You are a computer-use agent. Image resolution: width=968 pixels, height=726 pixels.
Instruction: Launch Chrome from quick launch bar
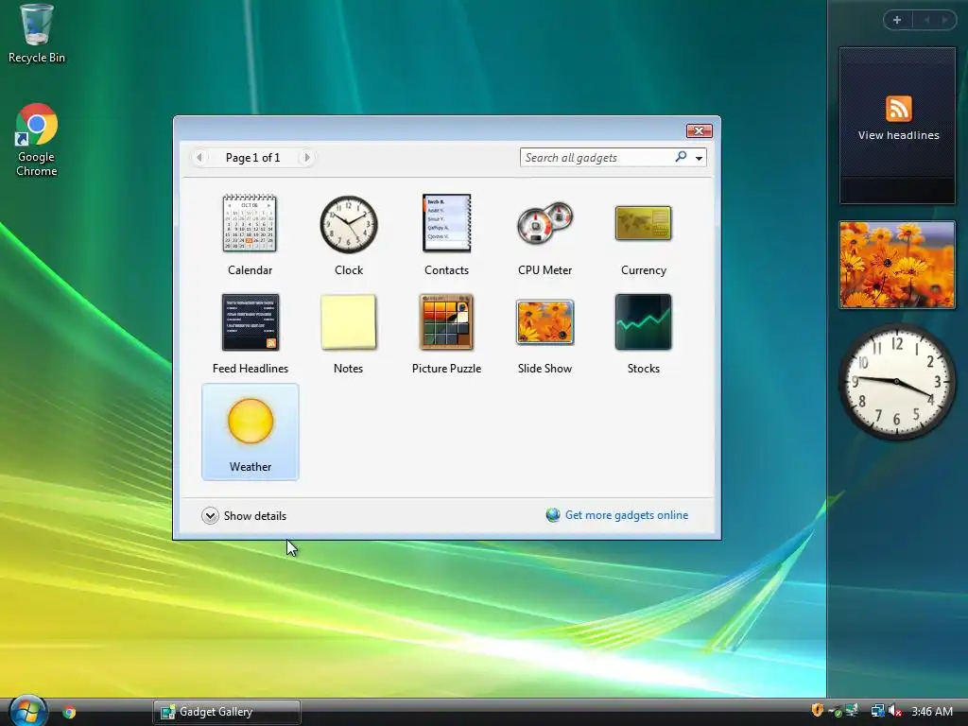click(x=69, y=712)
